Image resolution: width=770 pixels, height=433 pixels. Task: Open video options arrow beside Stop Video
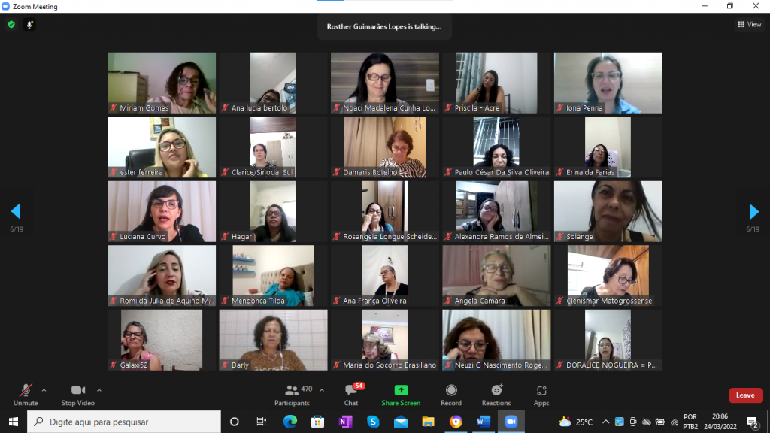(x=99, y=390)
